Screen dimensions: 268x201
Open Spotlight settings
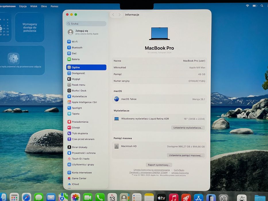pos(86,108)
